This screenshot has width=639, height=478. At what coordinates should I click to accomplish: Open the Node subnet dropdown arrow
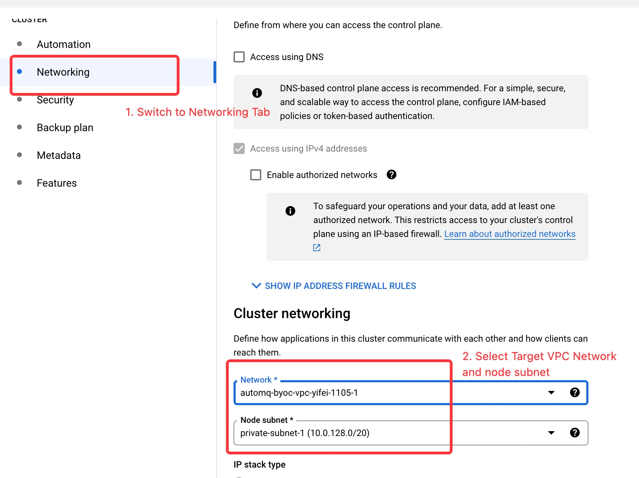pos(551,433)
